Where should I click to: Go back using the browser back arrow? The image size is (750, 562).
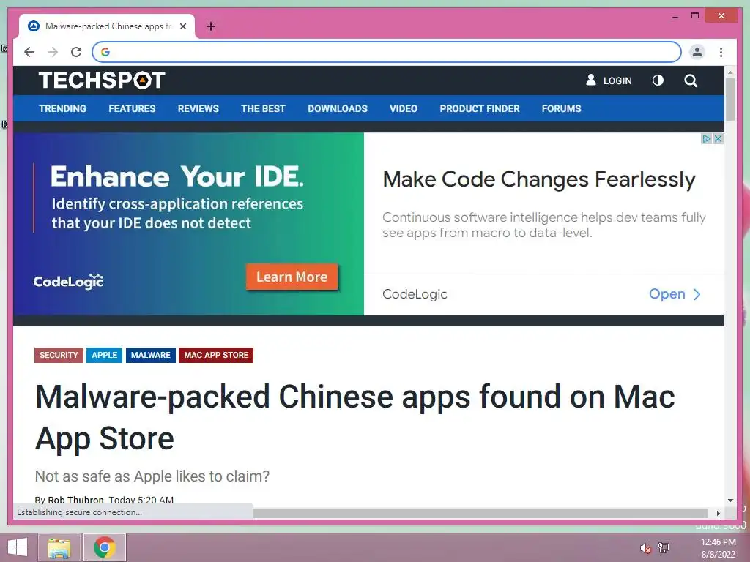(x=29, y=52)
